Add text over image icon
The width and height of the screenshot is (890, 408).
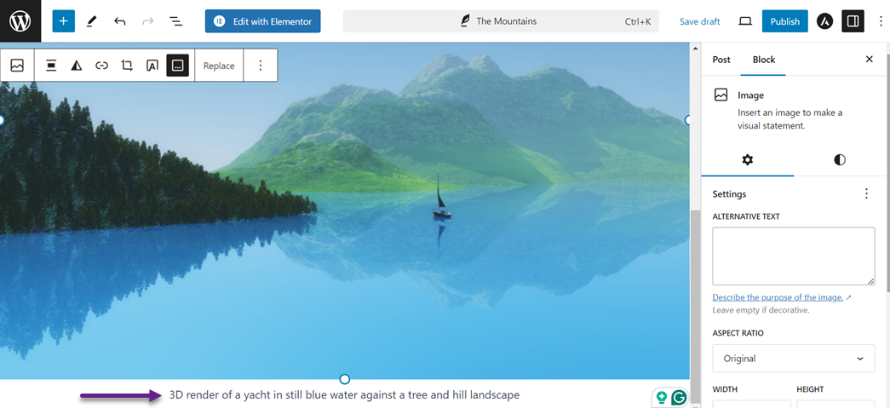(x=152, y=66)
